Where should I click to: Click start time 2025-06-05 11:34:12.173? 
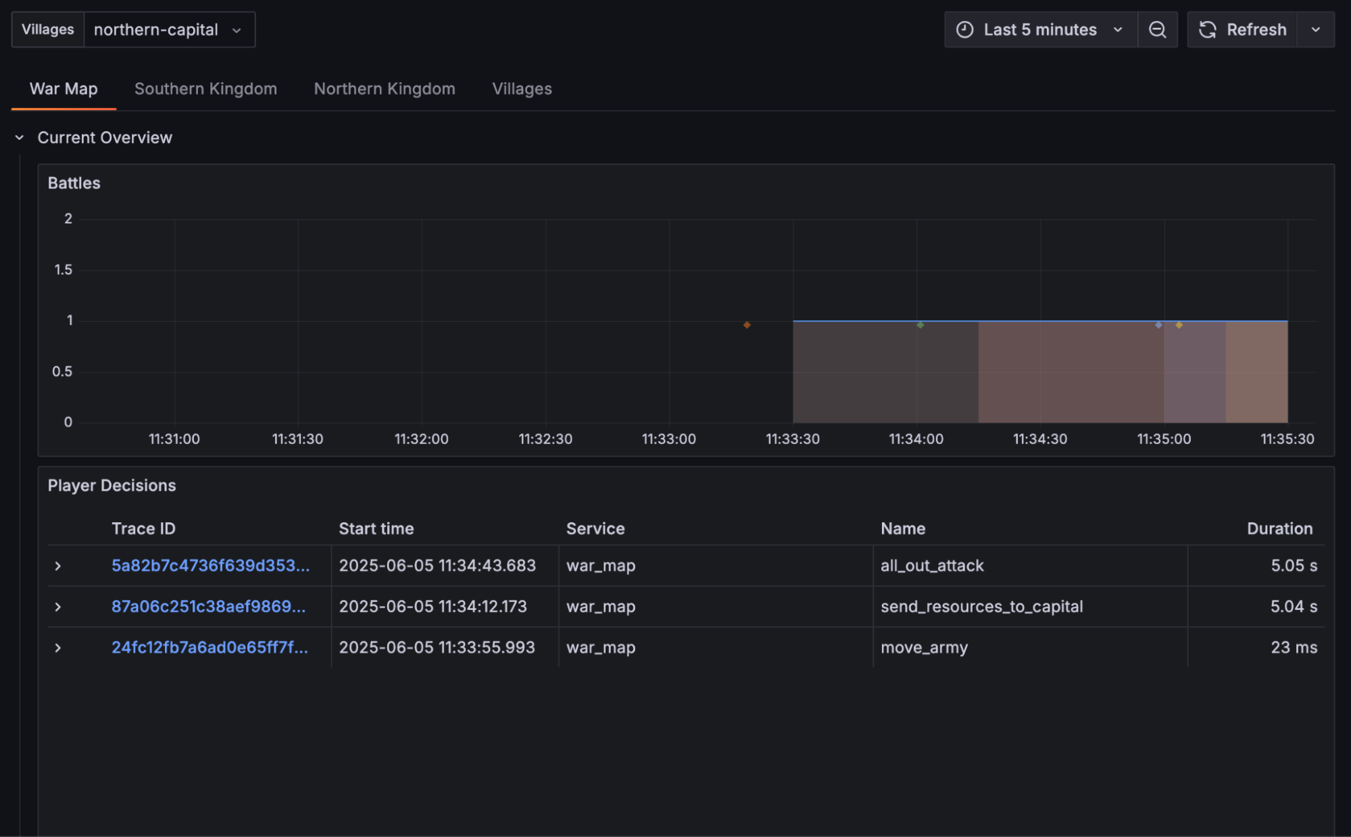tap(433, 607)
